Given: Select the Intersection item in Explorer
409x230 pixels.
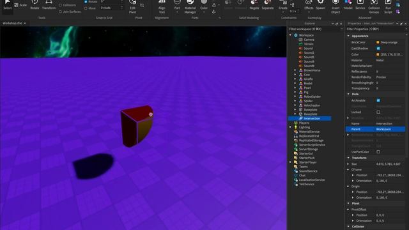Looking at the screenshot, I should pos(312,118).
